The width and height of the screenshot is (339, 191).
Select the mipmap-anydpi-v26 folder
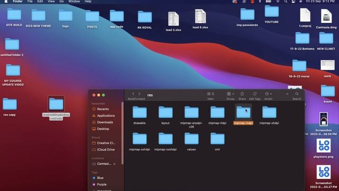click(x=191, y=112)
